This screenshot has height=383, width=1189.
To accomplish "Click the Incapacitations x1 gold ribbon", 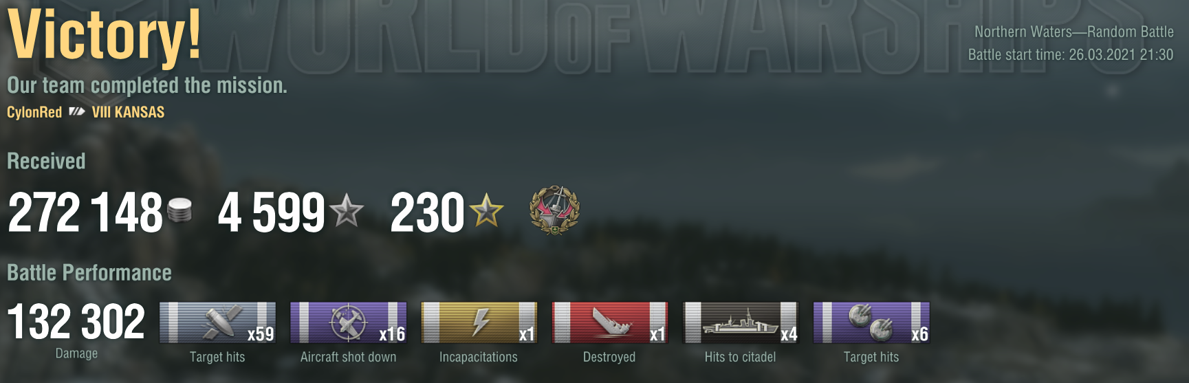I will (479, 322).
